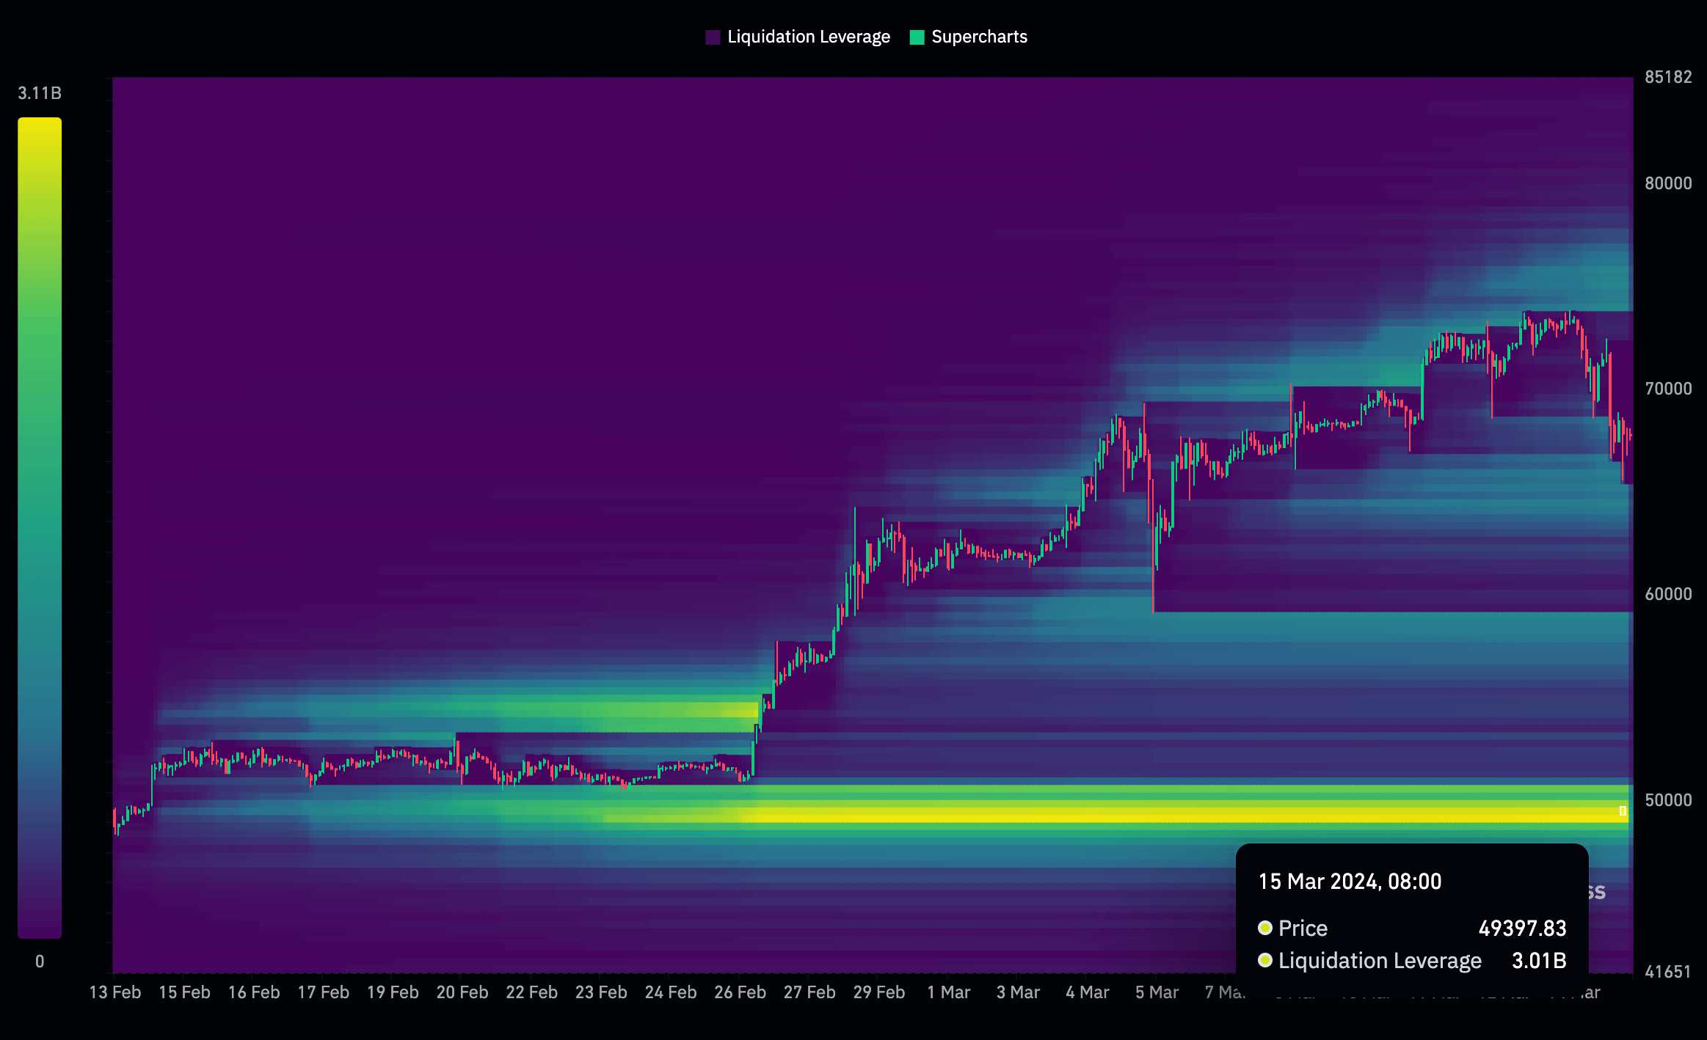Click the tooltip date 15 Mar 2024, 08:00
Viewport: 1707px width, 1040px height.
click(1350, 882)
